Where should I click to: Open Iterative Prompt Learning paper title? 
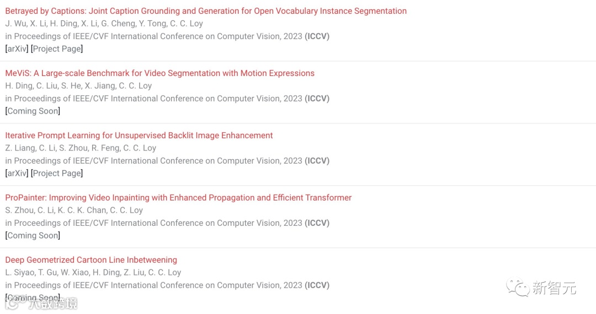pyautogui.click(x=139, y=136)
